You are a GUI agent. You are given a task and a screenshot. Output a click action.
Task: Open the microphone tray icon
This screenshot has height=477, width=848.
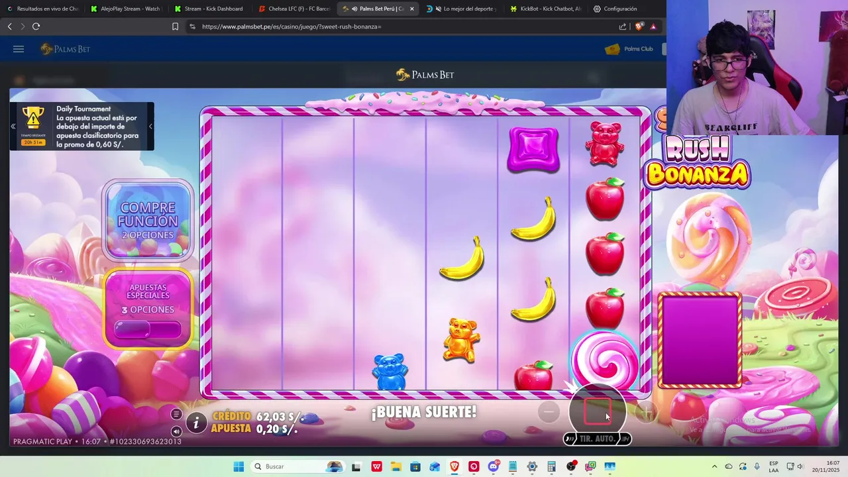[x=757, y=466]
